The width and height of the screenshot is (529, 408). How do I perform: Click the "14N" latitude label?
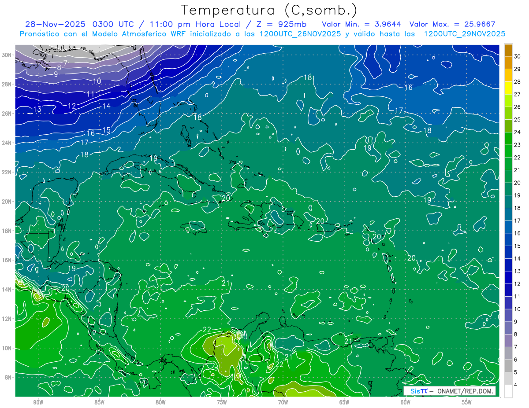7,289
